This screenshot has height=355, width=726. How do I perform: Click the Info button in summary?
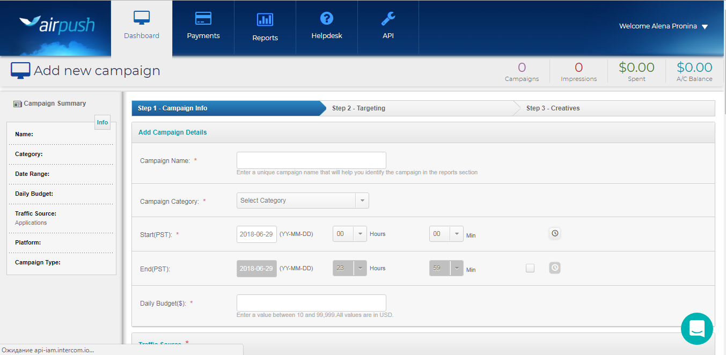(102, 122)
